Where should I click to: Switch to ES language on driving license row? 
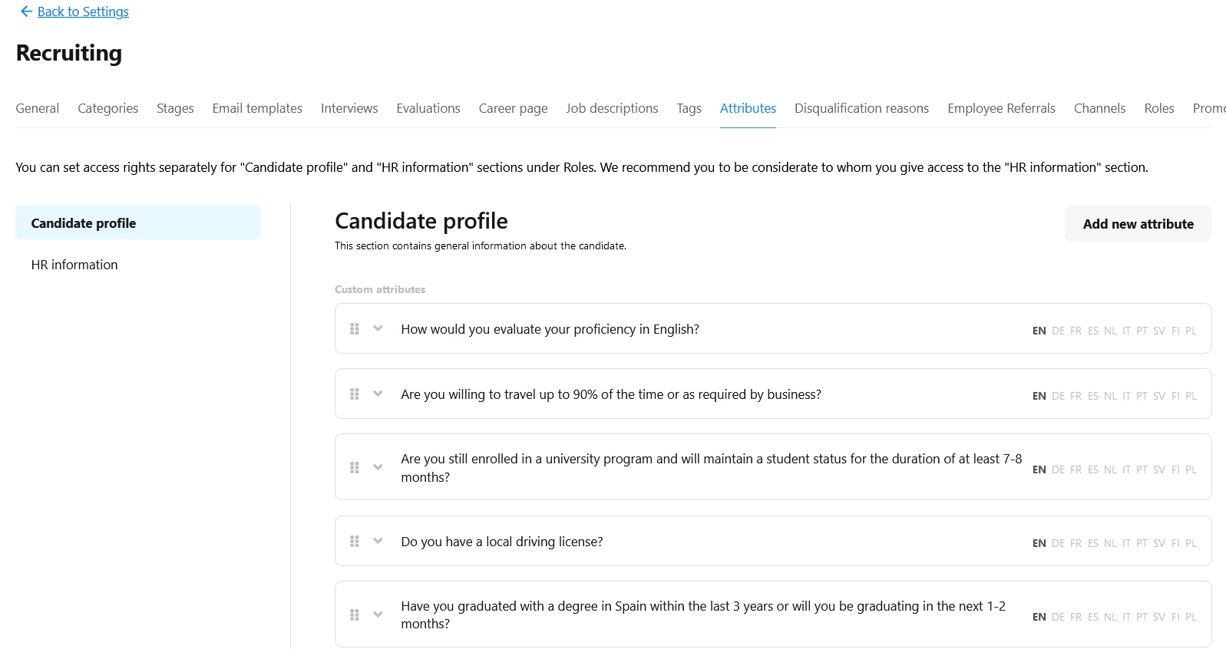pyautogui.click(x=1093, y=543)
